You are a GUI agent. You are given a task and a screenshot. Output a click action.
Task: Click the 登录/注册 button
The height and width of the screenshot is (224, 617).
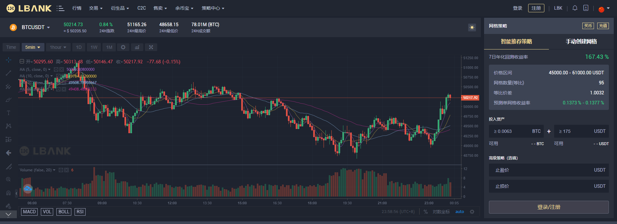click(549, 207)
